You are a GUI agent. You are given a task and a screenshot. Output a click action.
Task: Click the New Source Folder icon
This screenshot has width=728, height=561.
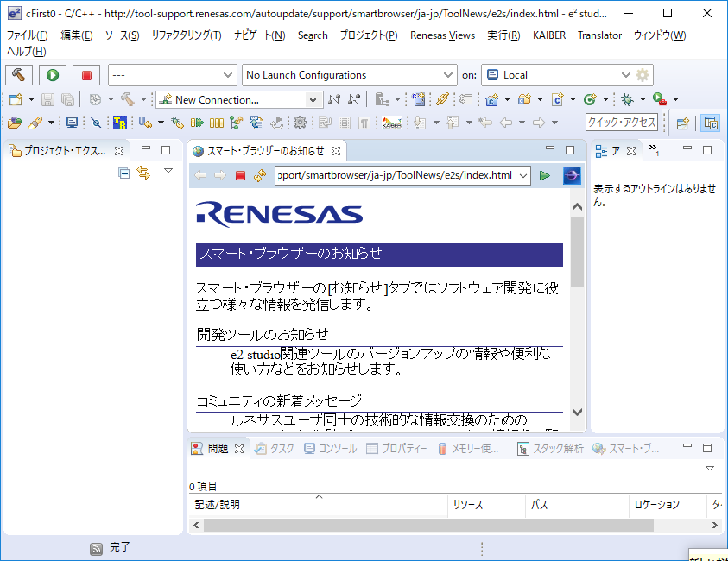tap(524, 99)
